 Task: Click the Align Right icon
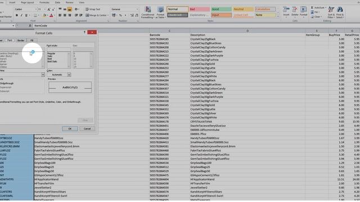point(70,15)
